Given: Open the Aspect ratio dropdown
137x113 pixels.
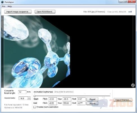Looking at the screenshot, I should pos(25,98).
